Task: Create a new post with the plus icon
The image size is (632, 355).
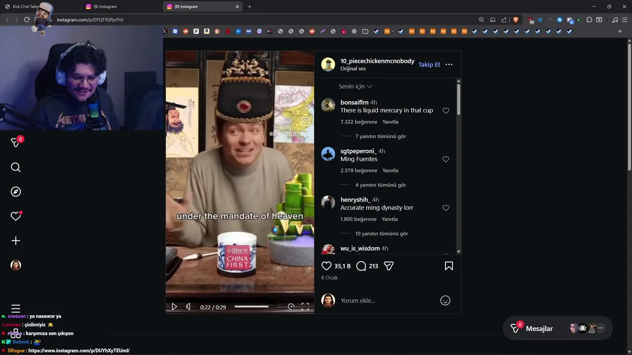Action: click(x=16, y=241)
